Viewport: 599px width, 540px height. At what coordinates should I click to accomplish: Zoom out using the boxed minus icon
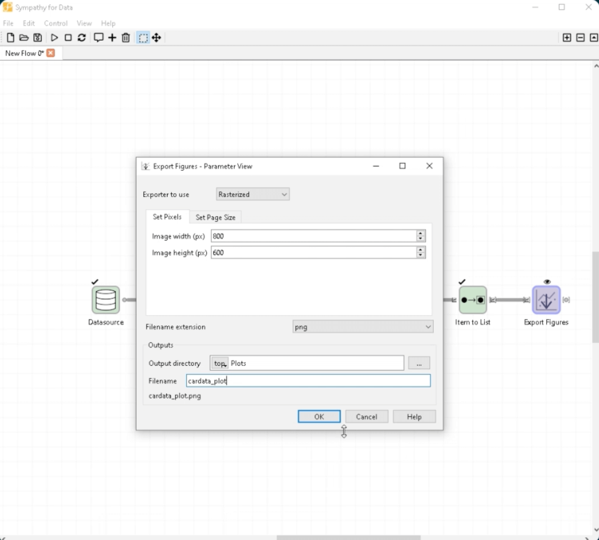tap(581, 38)
